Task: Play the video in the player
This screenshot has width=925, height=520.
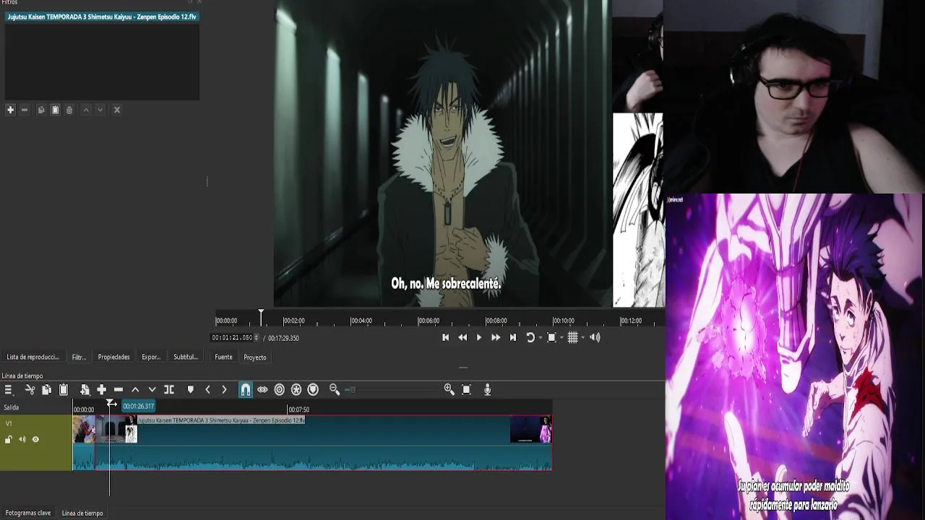Action: 478,337
